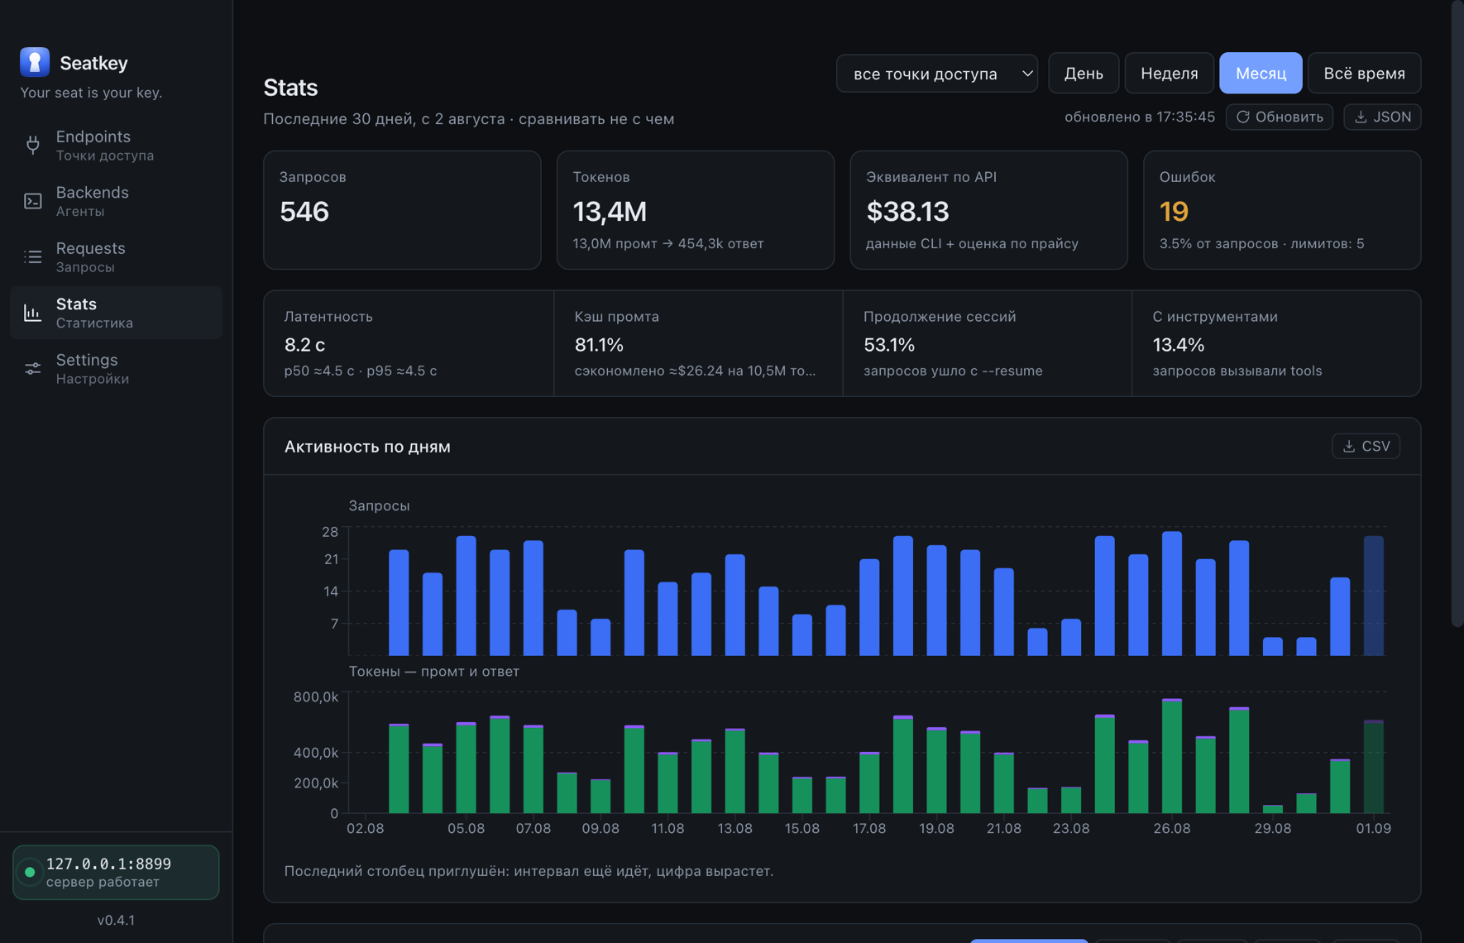Image resolution: width=1464 pixels, height=943 pixels.
Task: Click the Stats bar-chart icon
Action: point(33,313)
